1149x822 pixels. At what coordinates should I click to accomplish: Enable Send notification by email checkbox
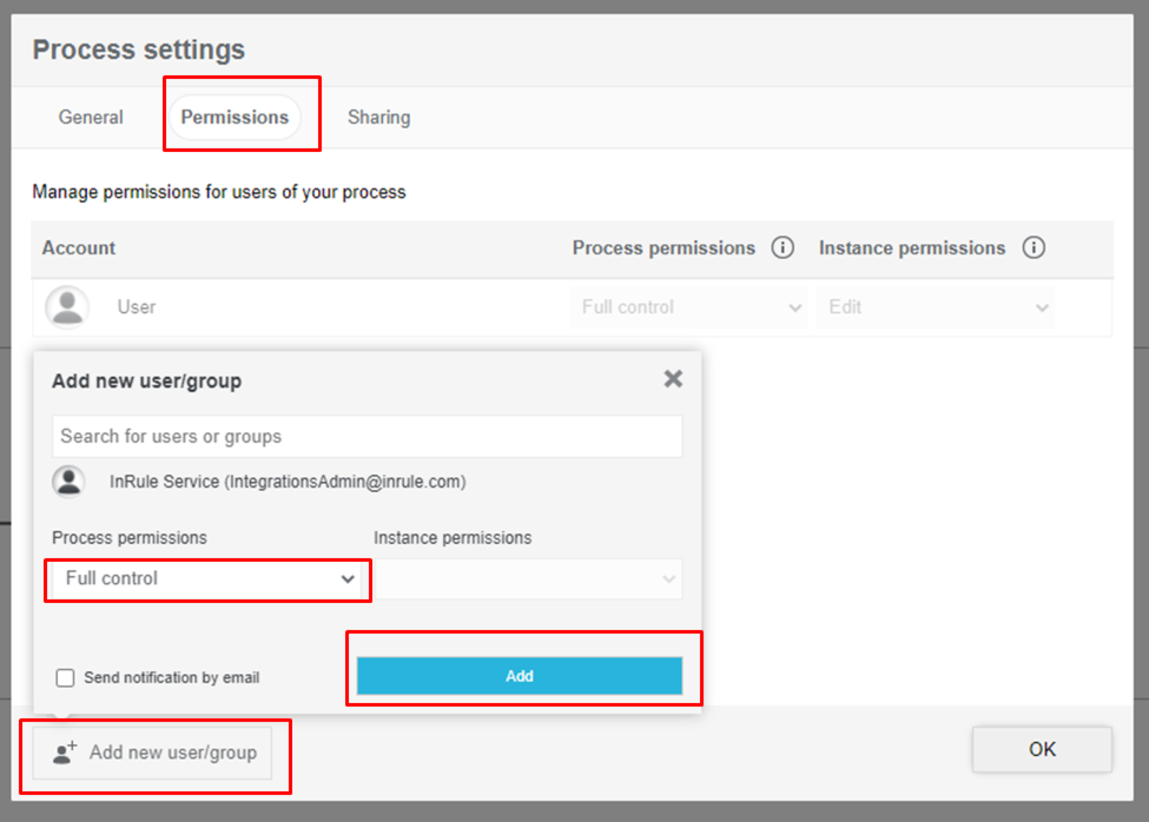coord(65,678)
